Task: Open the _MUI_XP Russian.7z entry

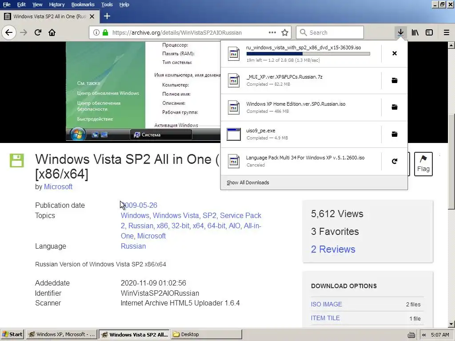Action: [301, 80]
